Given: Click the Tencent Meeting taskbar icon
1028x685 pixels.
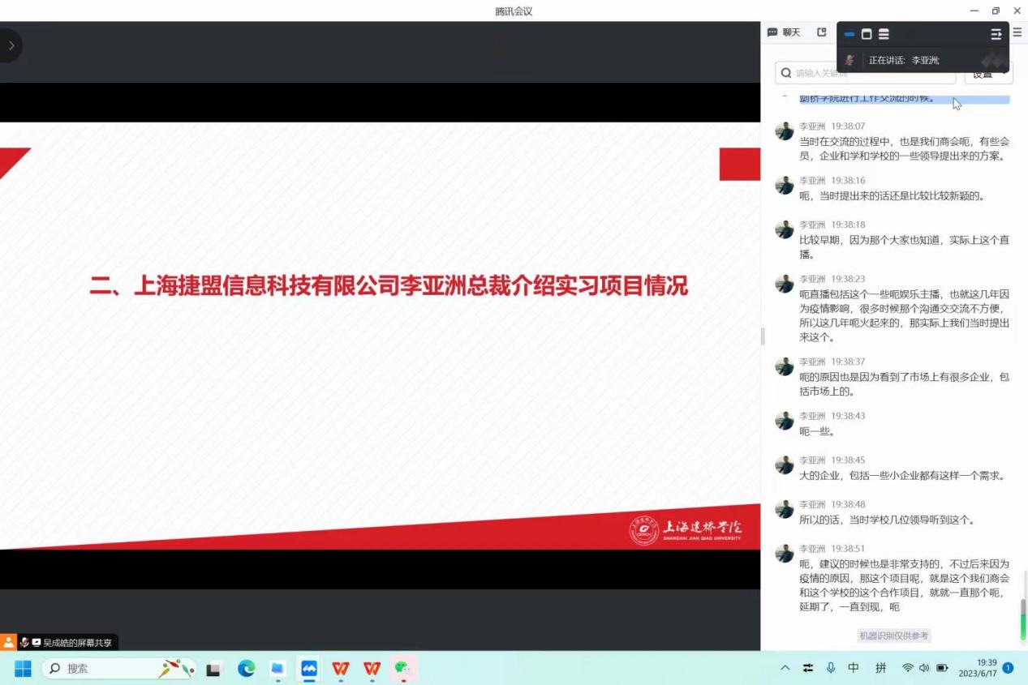Looking at the screenshot, I should tap(309, 669).
